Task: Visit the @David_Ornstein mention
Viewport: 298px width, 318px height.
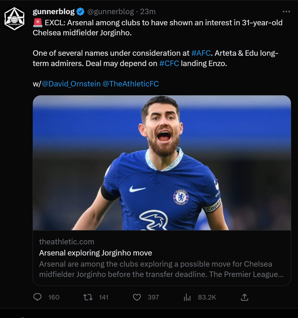Action: coord(71,84)
